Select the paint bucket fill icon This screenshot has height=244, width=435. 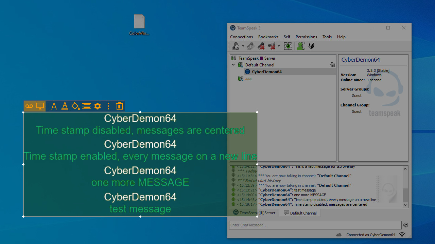tap(75, 106)
